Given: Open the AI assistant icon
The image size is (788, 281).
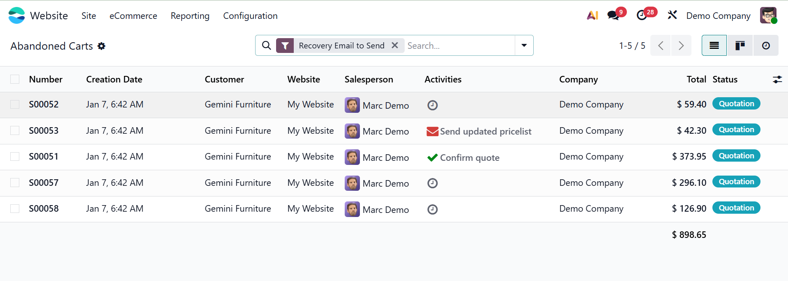Looking at the screenshot, I should 592,16.
